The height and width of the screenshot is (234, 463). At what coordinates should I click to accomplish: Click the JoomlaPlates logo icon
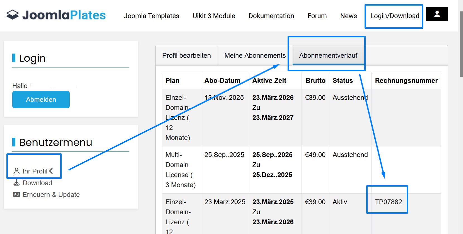coord(13,15)
